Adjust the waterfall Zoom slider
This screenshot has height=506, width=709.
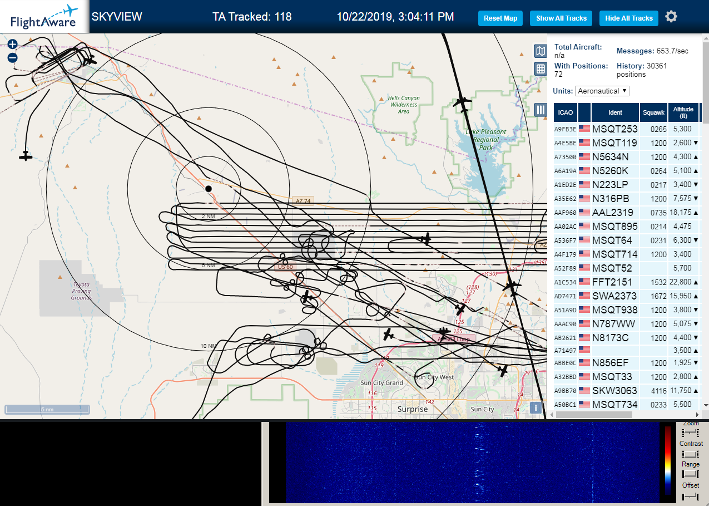click(x=690, y=433)
